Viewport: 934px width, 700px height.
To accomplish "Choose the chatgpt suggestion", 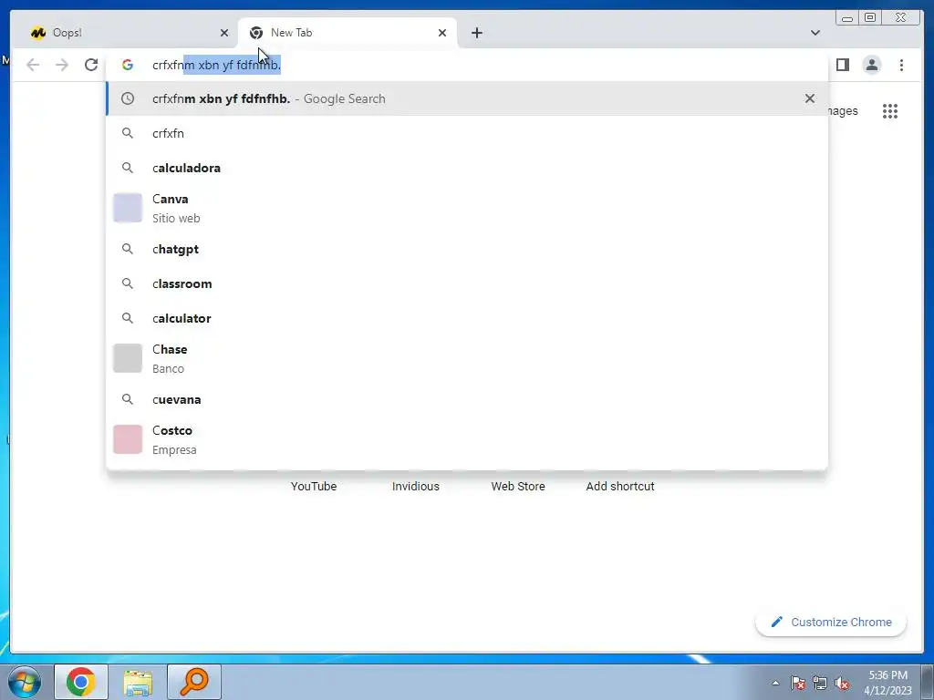I will tap(467, 249).
